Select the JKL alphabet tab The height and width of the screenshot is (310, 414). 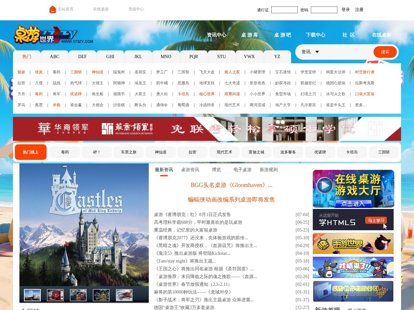pos(138,57)
